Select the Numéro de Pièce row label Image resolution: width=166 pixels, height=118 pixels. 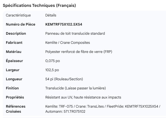(x=21, y=24)
